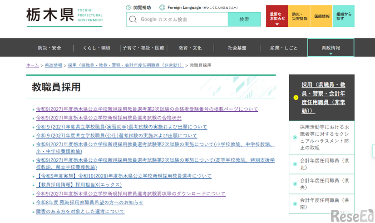Open 第2次試験の実施について(小学校教諭、中学校教諭) link
The image size is (375, 223).
(x=155, y=148)
